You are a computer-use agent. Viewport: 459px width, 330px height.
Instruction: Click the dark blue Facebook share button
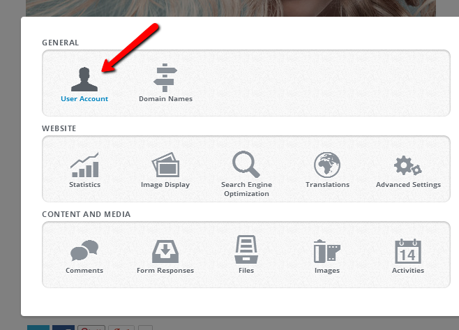pos(63,327)
